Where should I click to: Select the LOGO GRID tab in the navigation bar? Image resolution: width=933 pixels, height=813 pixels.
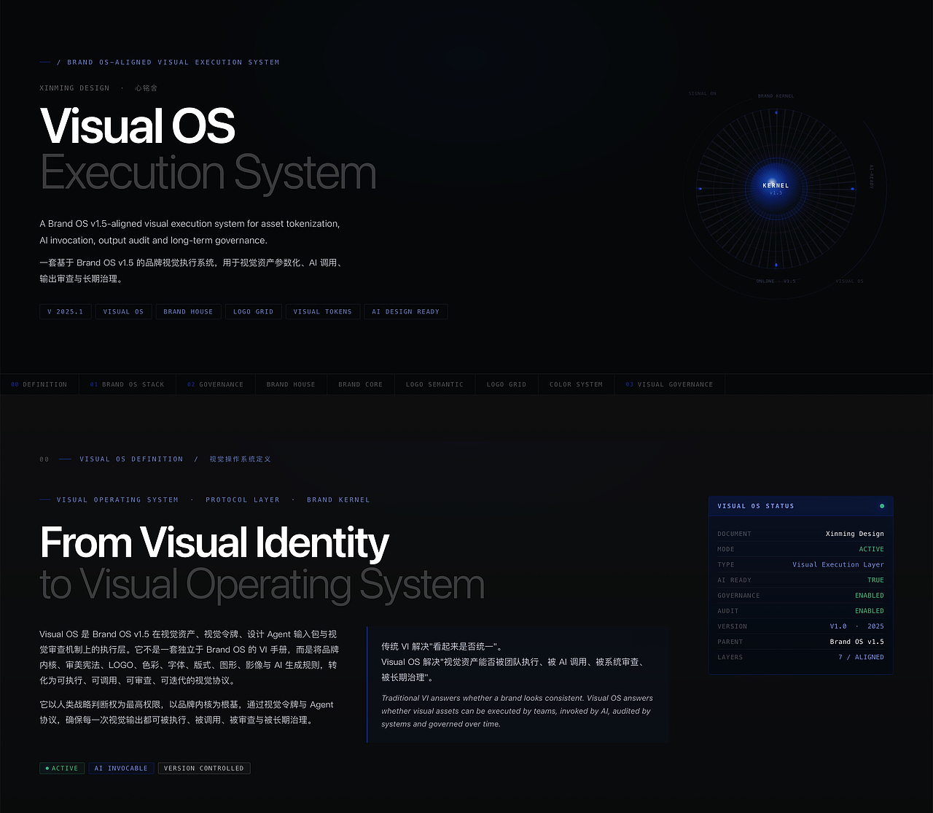[x=507, y=384]
